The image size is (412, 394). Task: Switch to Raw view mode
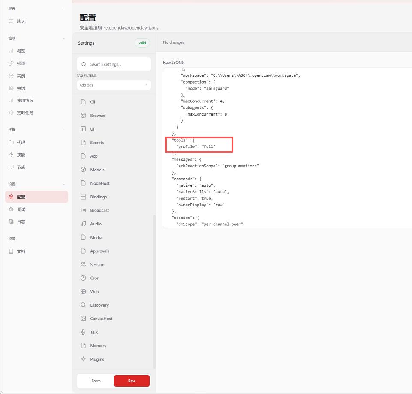click(132, 381)
